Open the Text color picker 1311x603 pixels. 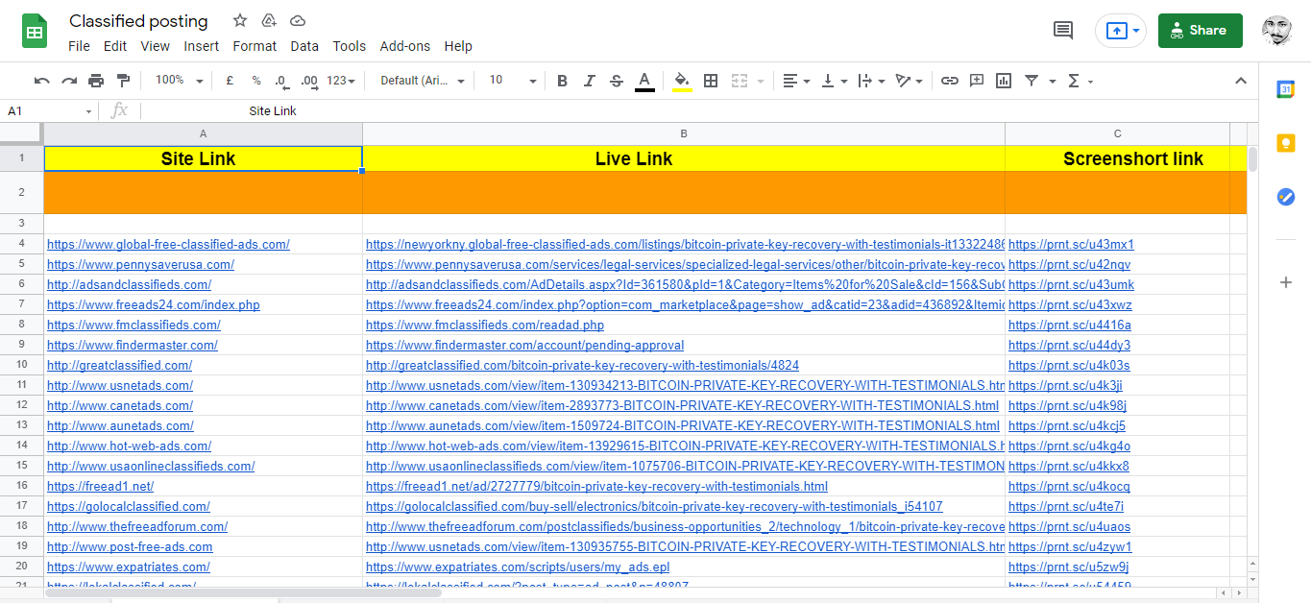click(644, 81)
